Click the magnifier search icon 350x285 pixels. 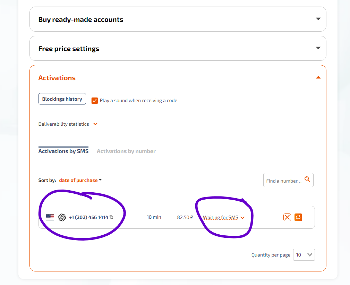[x=307, y=179]
